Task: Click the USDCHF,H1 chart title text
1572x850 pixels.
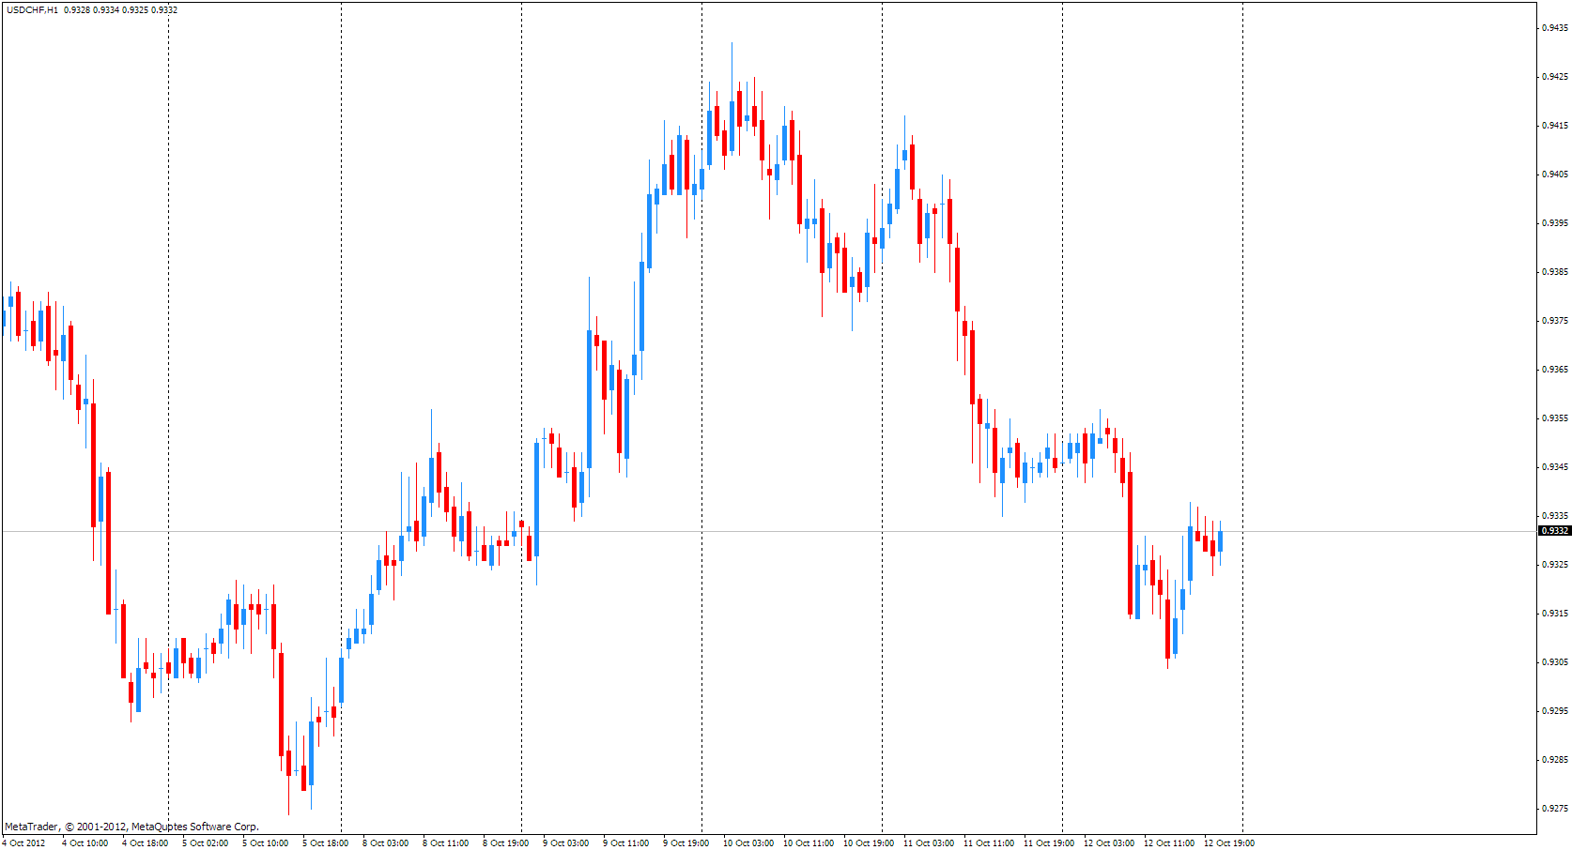Action: 33,10
